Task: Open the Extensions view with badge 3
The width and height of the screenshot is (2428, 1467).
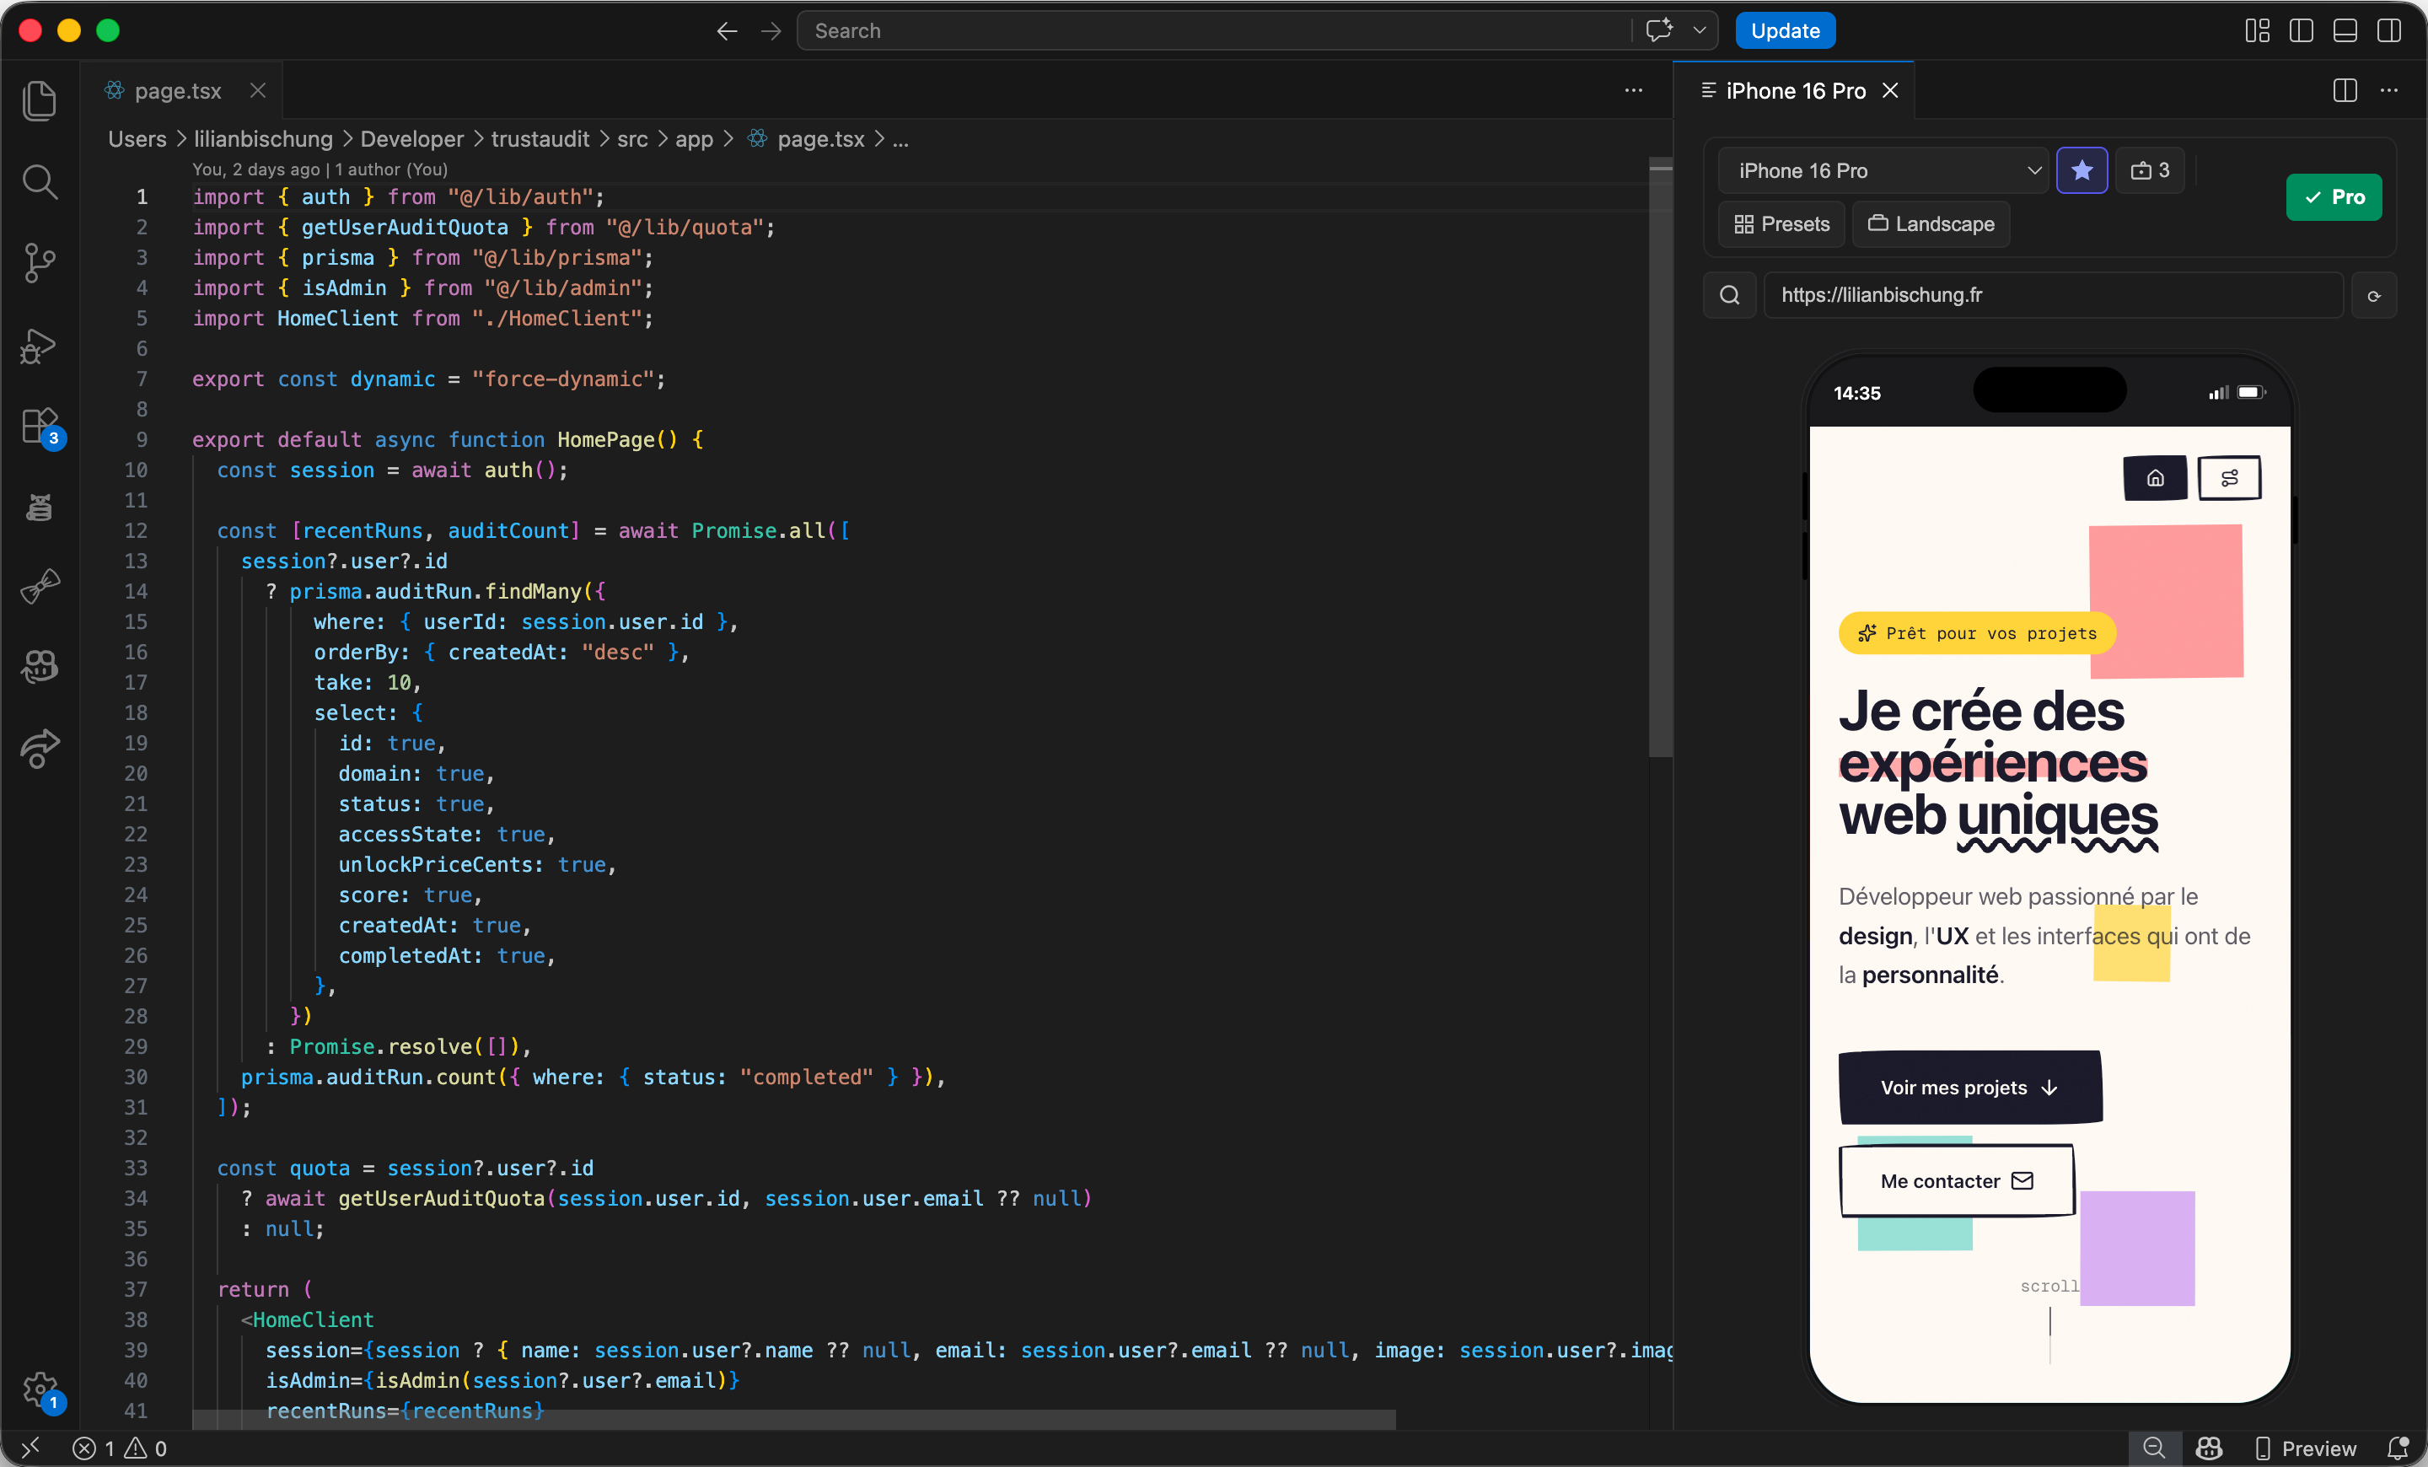Action: tap(40, 427)
